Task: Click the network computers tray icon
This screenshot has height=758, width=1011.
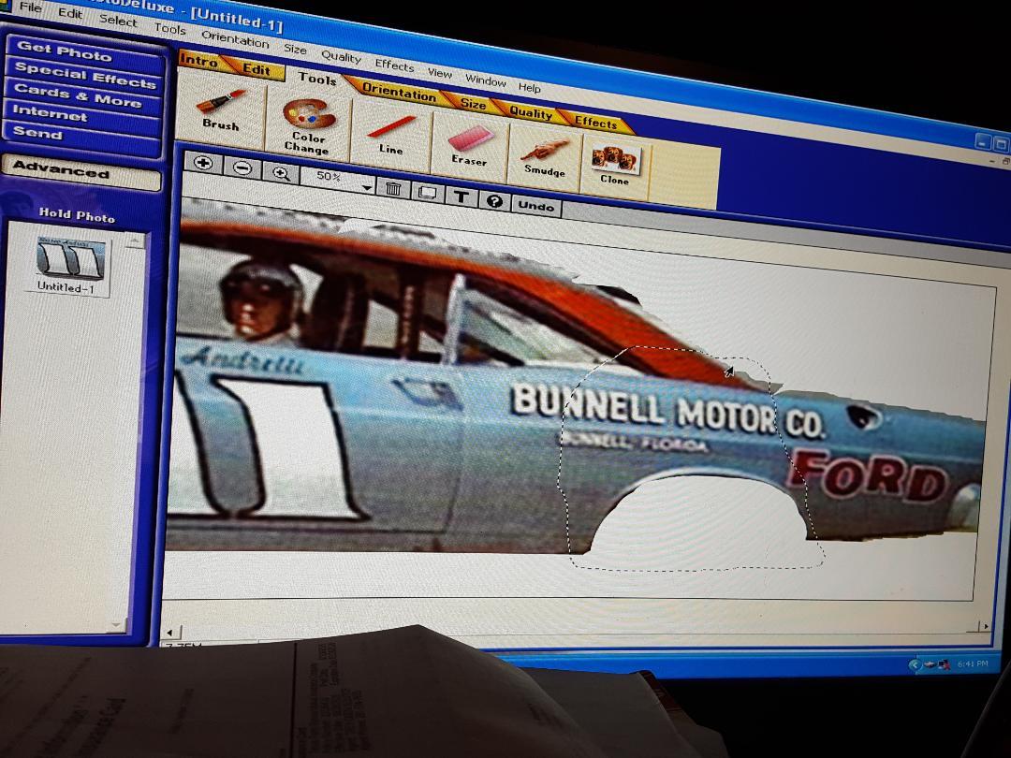Action: (944, 663)
